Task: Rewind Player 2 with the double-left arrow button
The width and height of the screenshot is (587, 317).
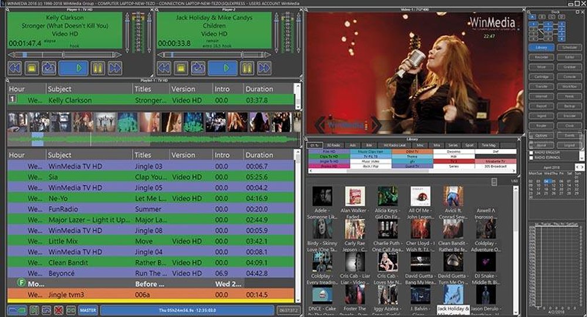Action: 164,68
